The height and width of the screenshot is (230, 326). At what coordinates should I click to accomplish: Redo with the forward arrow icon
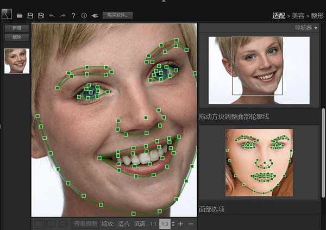62,16
